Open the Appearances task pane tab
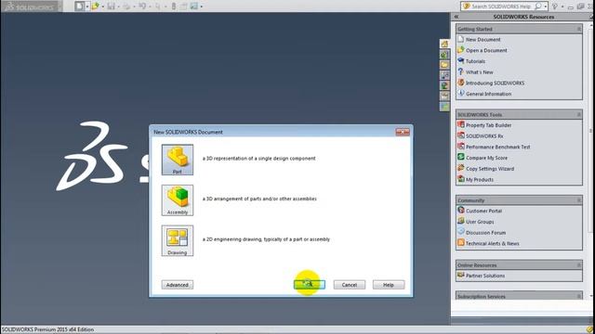This screenshot has height=334, width=595. pyautogui.click(x=444, y=85)
